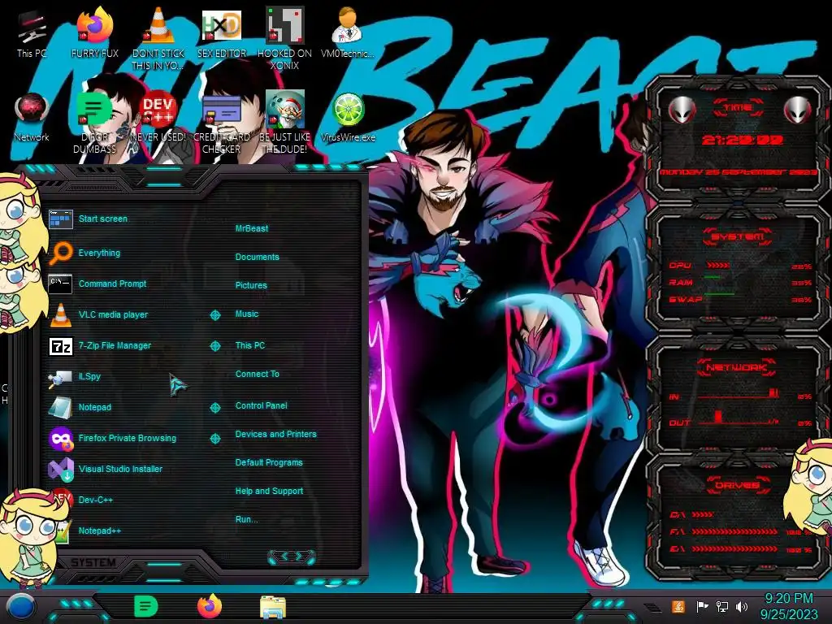This screenshot has height=624, width=832.
Task: Open the NEVER USED Dev-C++ shortcut
Action: 158,117
